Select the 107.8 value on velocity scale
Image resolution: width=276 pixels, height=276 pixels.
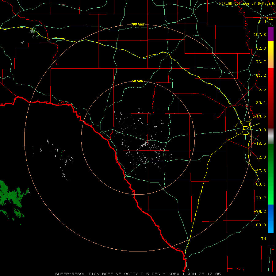click(260, 34)
